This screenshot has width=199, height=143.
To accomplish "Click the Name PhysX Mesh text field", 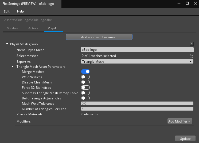I will tap(137, 50).
